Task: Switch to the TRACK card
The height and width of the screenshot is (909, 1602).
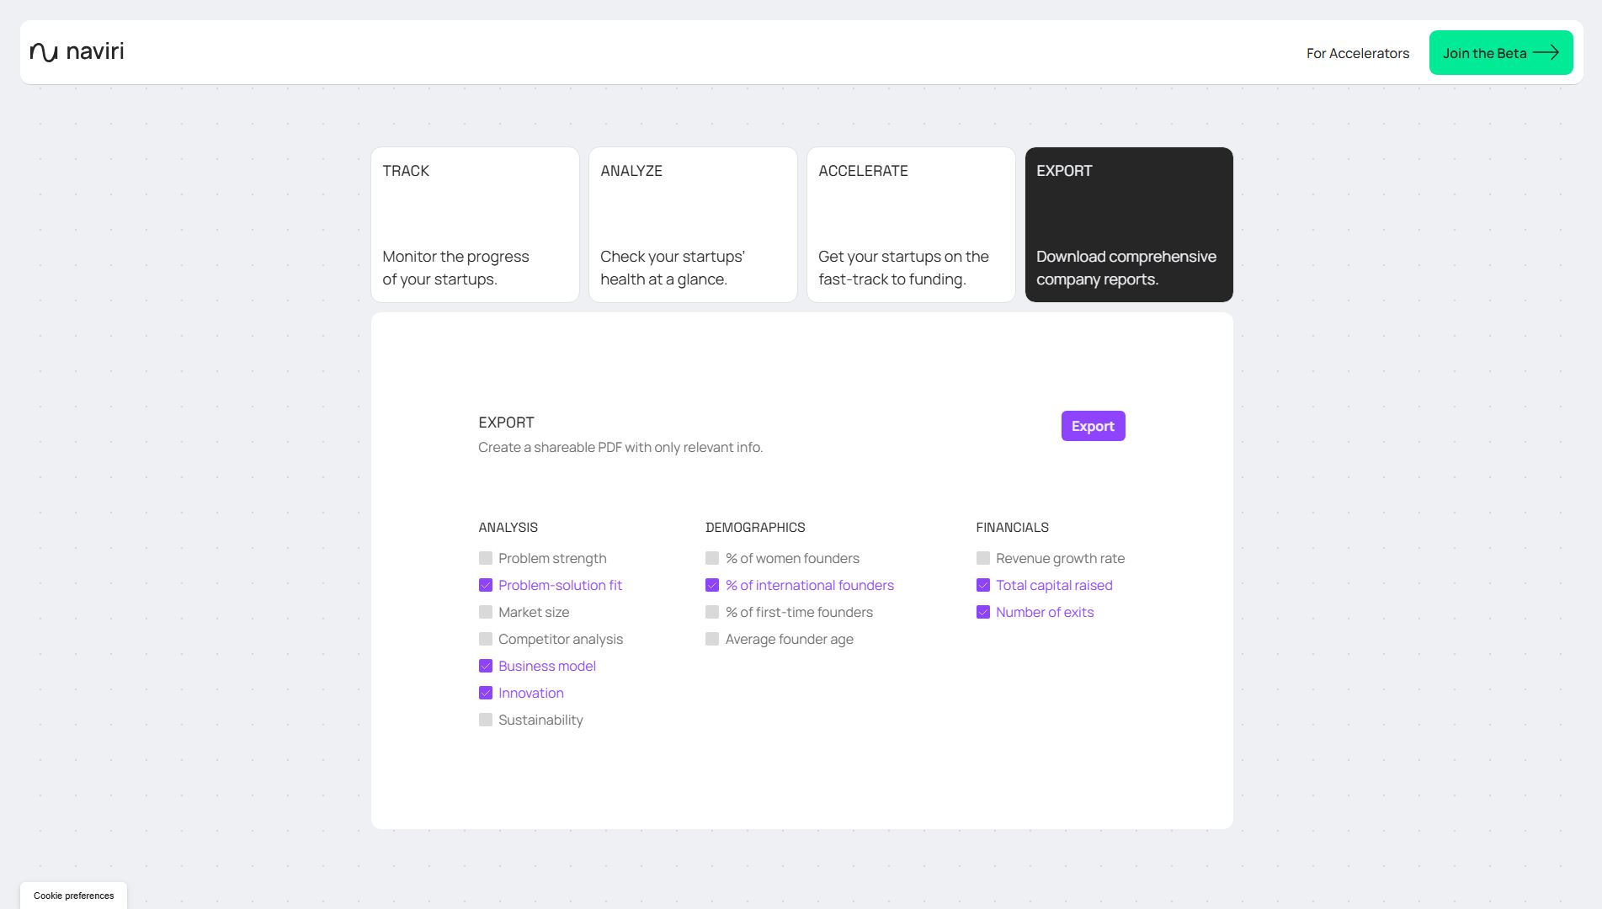Action: click(474, 224)
